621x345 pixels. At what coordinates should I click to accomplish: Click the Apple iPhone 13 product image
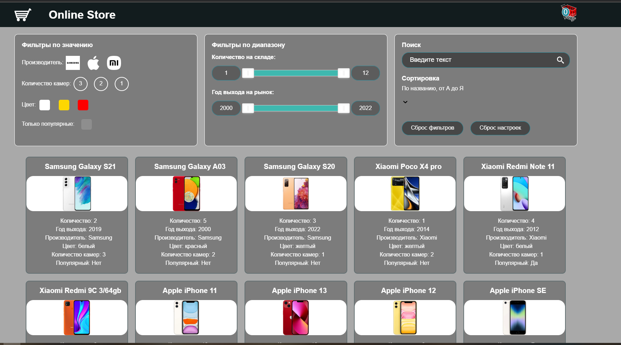pyautogui.click(x=296, y=317)
